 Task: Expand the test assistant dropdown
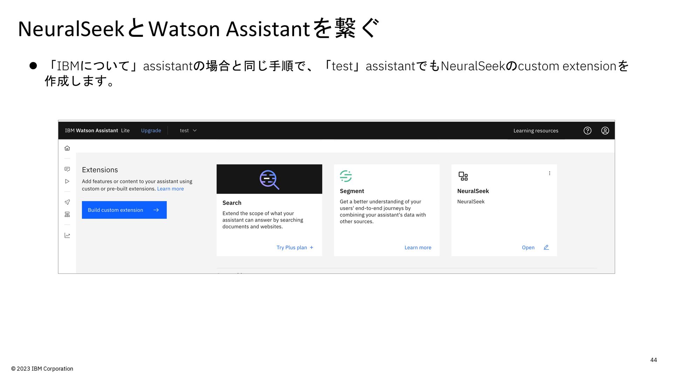(x=188, y=131)
